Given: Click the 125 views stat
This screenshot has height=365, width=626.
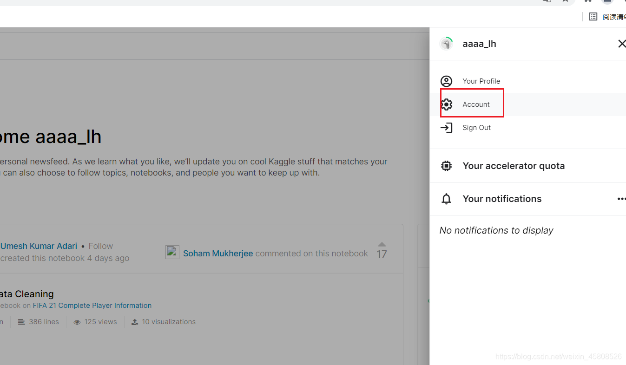Looking at the screenshot, I should pos(95,322).
